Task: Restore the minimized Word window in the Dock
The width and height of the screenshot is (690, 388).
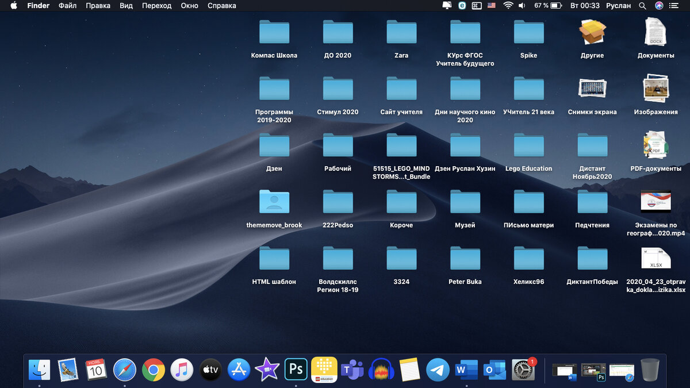Action: pos(564,371)
